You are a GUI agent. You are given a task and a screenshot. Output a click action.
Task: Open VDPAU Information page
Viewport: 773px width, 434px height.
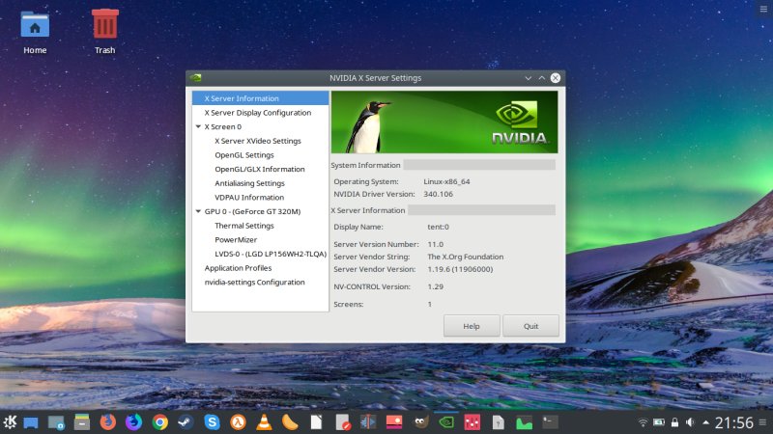[x=249, y=198]
